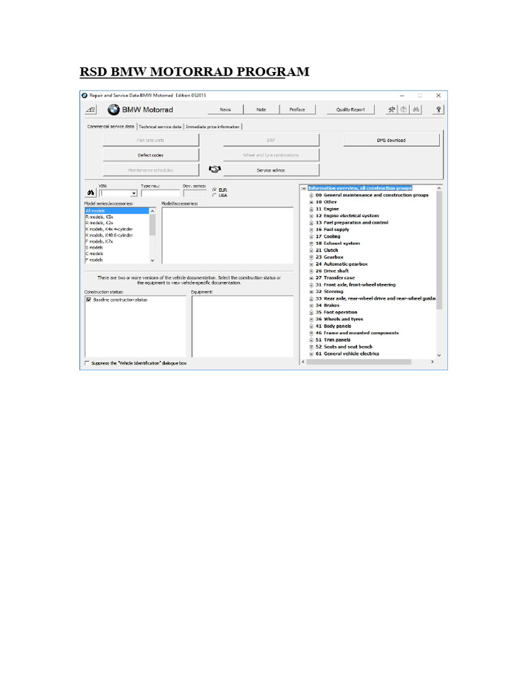Click the wrench tools icon in toolbar
The height and width of the screenshot is (696, 522).
[391, 109]
